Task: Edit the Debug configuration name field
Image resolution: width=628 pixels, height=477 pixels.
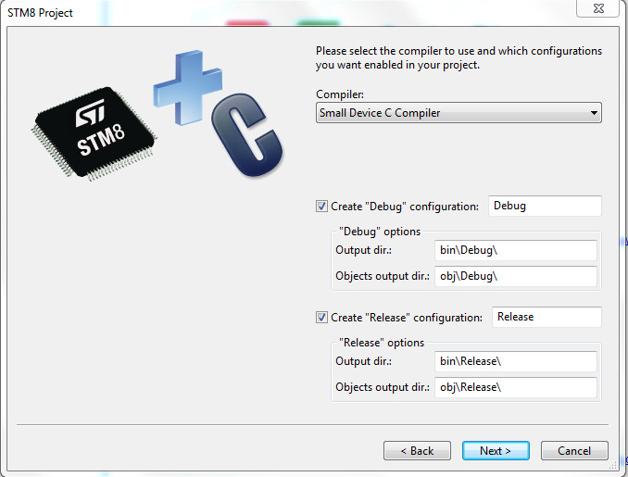Action: pos(545,206)
